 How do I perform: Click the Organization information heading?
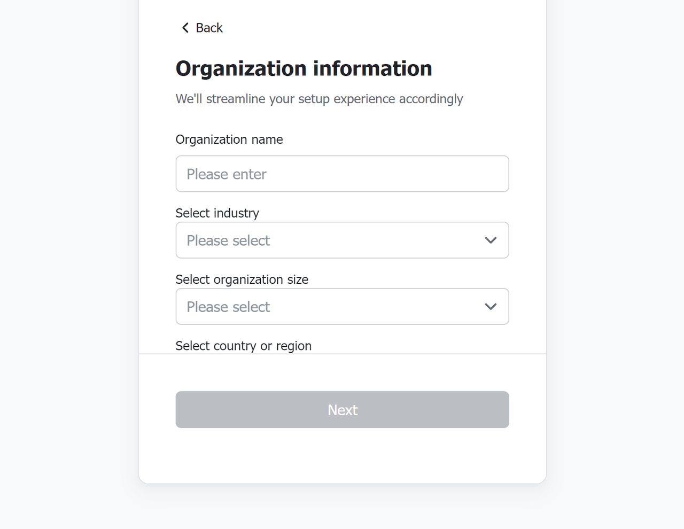coord(304,68)
